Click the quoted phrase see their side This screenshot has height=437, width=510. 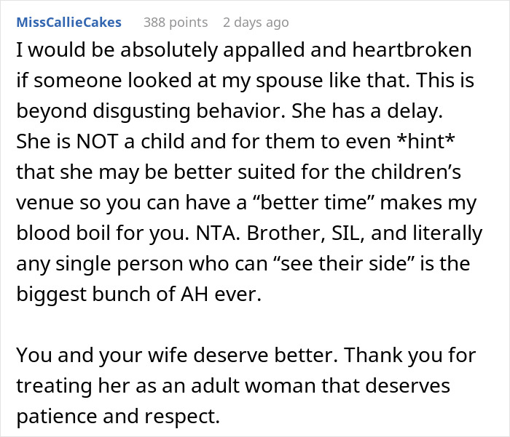click(x=343, y=264)
